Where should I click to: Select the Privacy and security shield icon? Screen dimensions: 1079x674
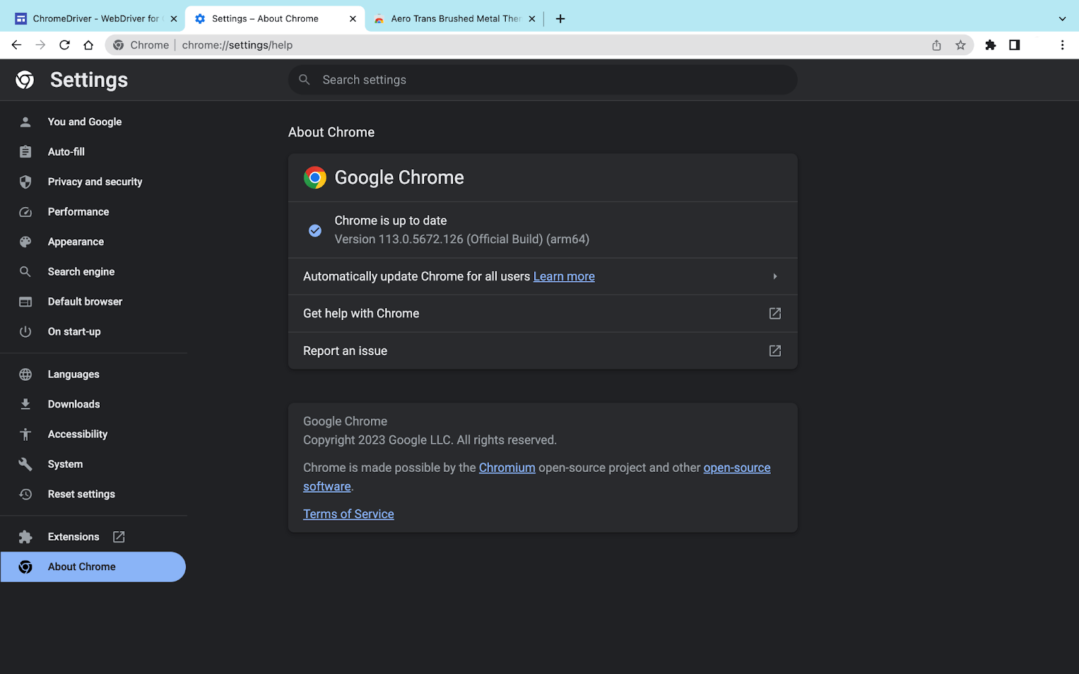coord(25,181)
